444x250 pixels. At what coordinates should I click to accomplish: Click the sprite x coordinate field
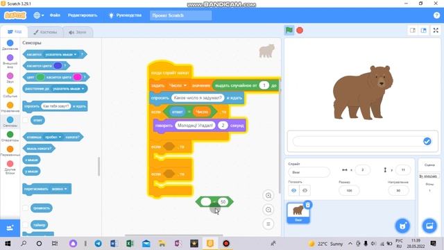pos(362,170)
